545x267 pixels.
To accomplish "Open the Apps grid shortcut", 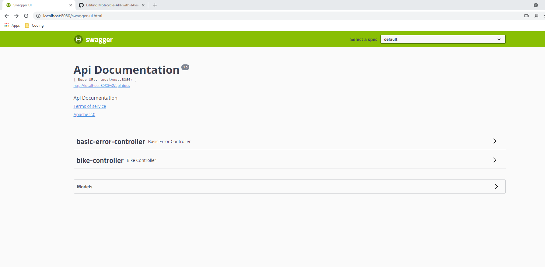I will point(12,26).
